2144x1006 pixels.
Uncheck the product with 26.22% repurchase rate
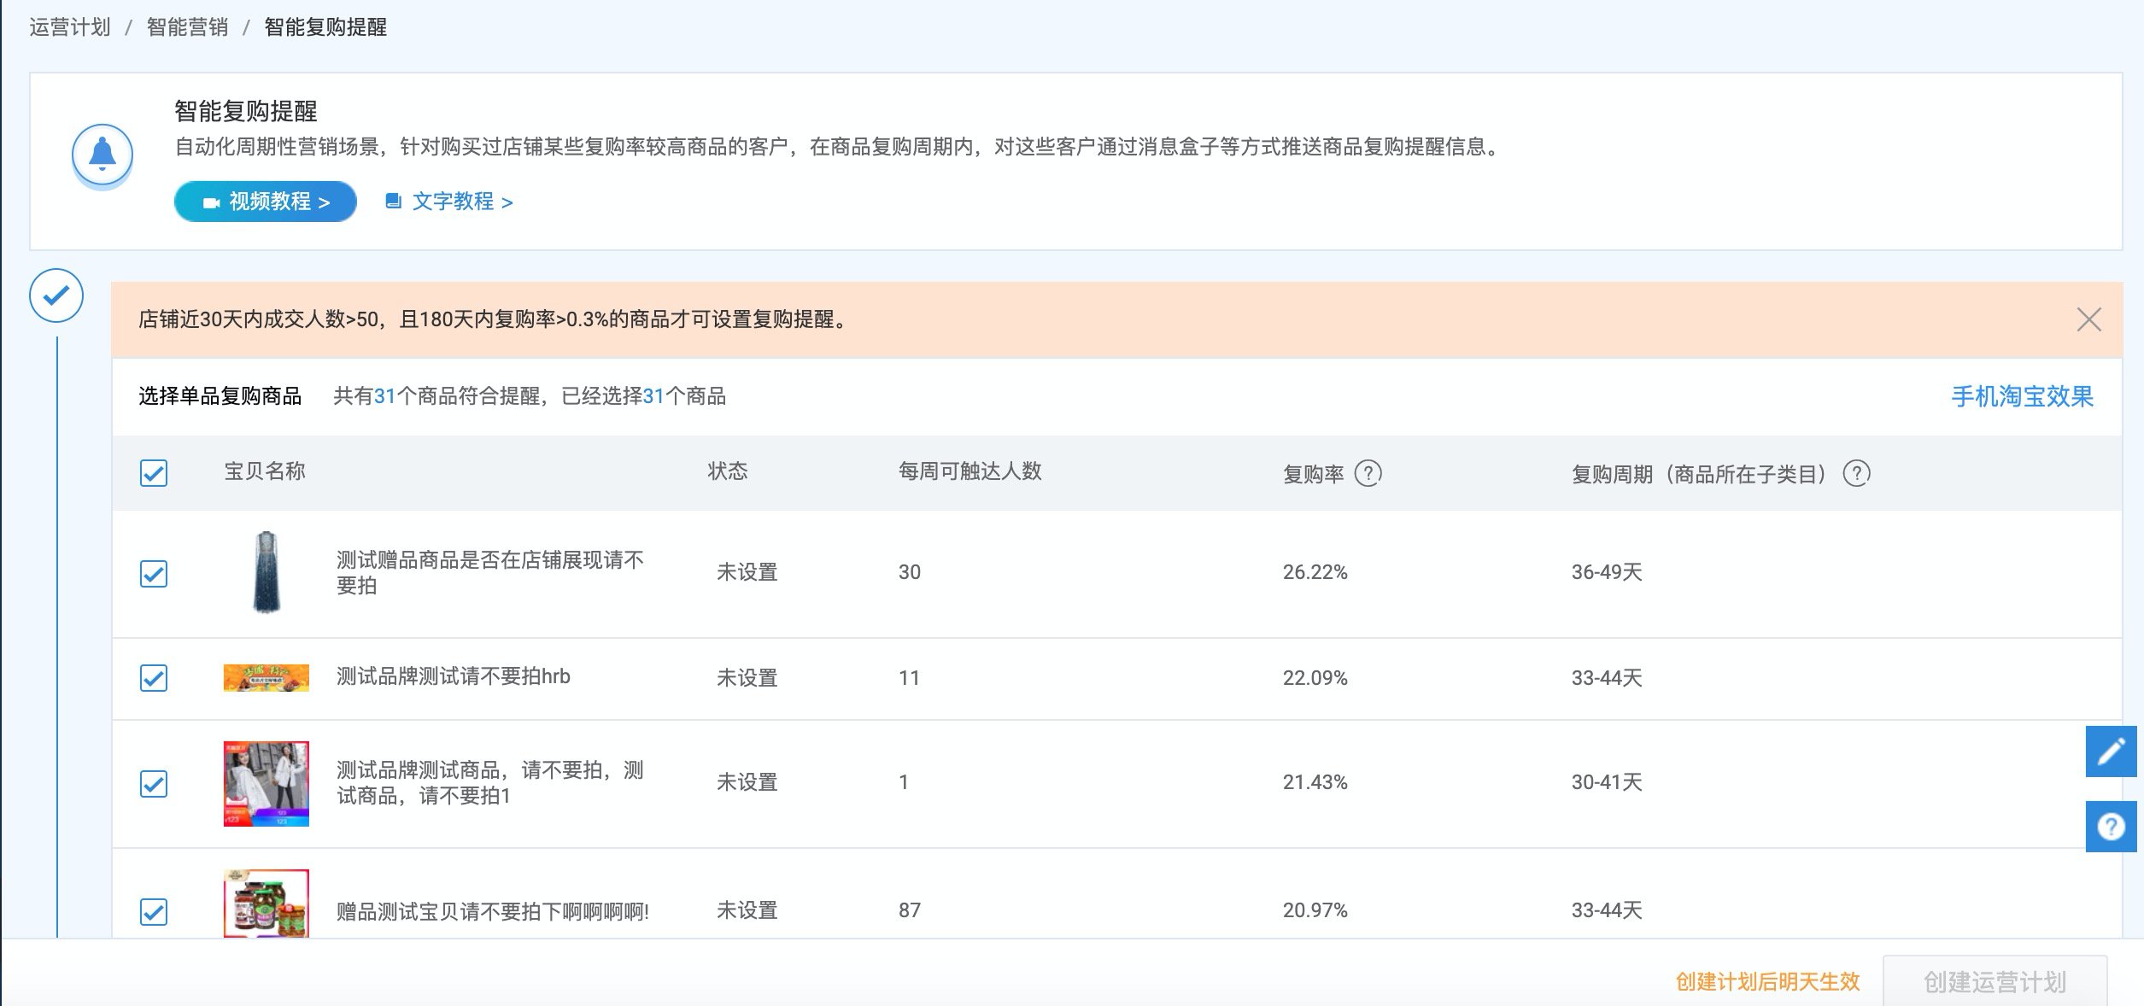[154, 574]
